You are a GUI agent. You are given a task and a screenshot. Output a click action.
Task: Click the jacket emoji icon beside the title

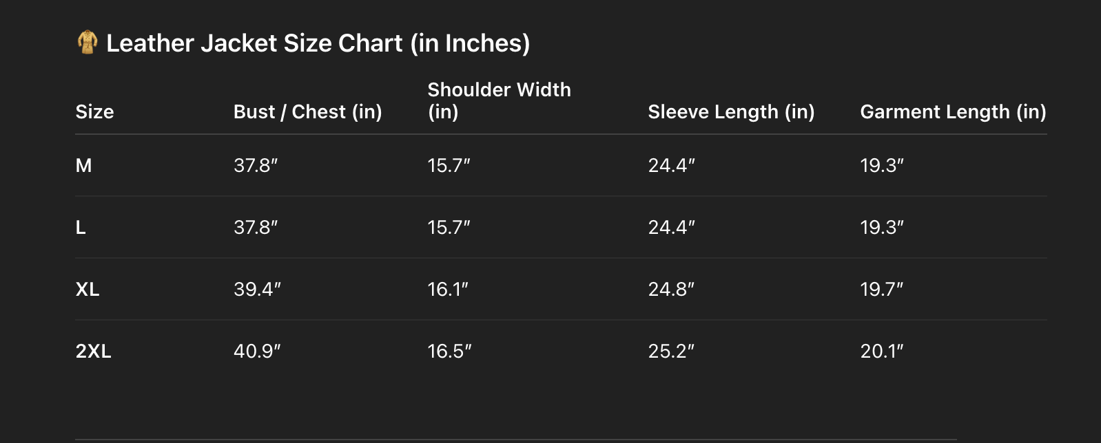click(x=87, y=43)
